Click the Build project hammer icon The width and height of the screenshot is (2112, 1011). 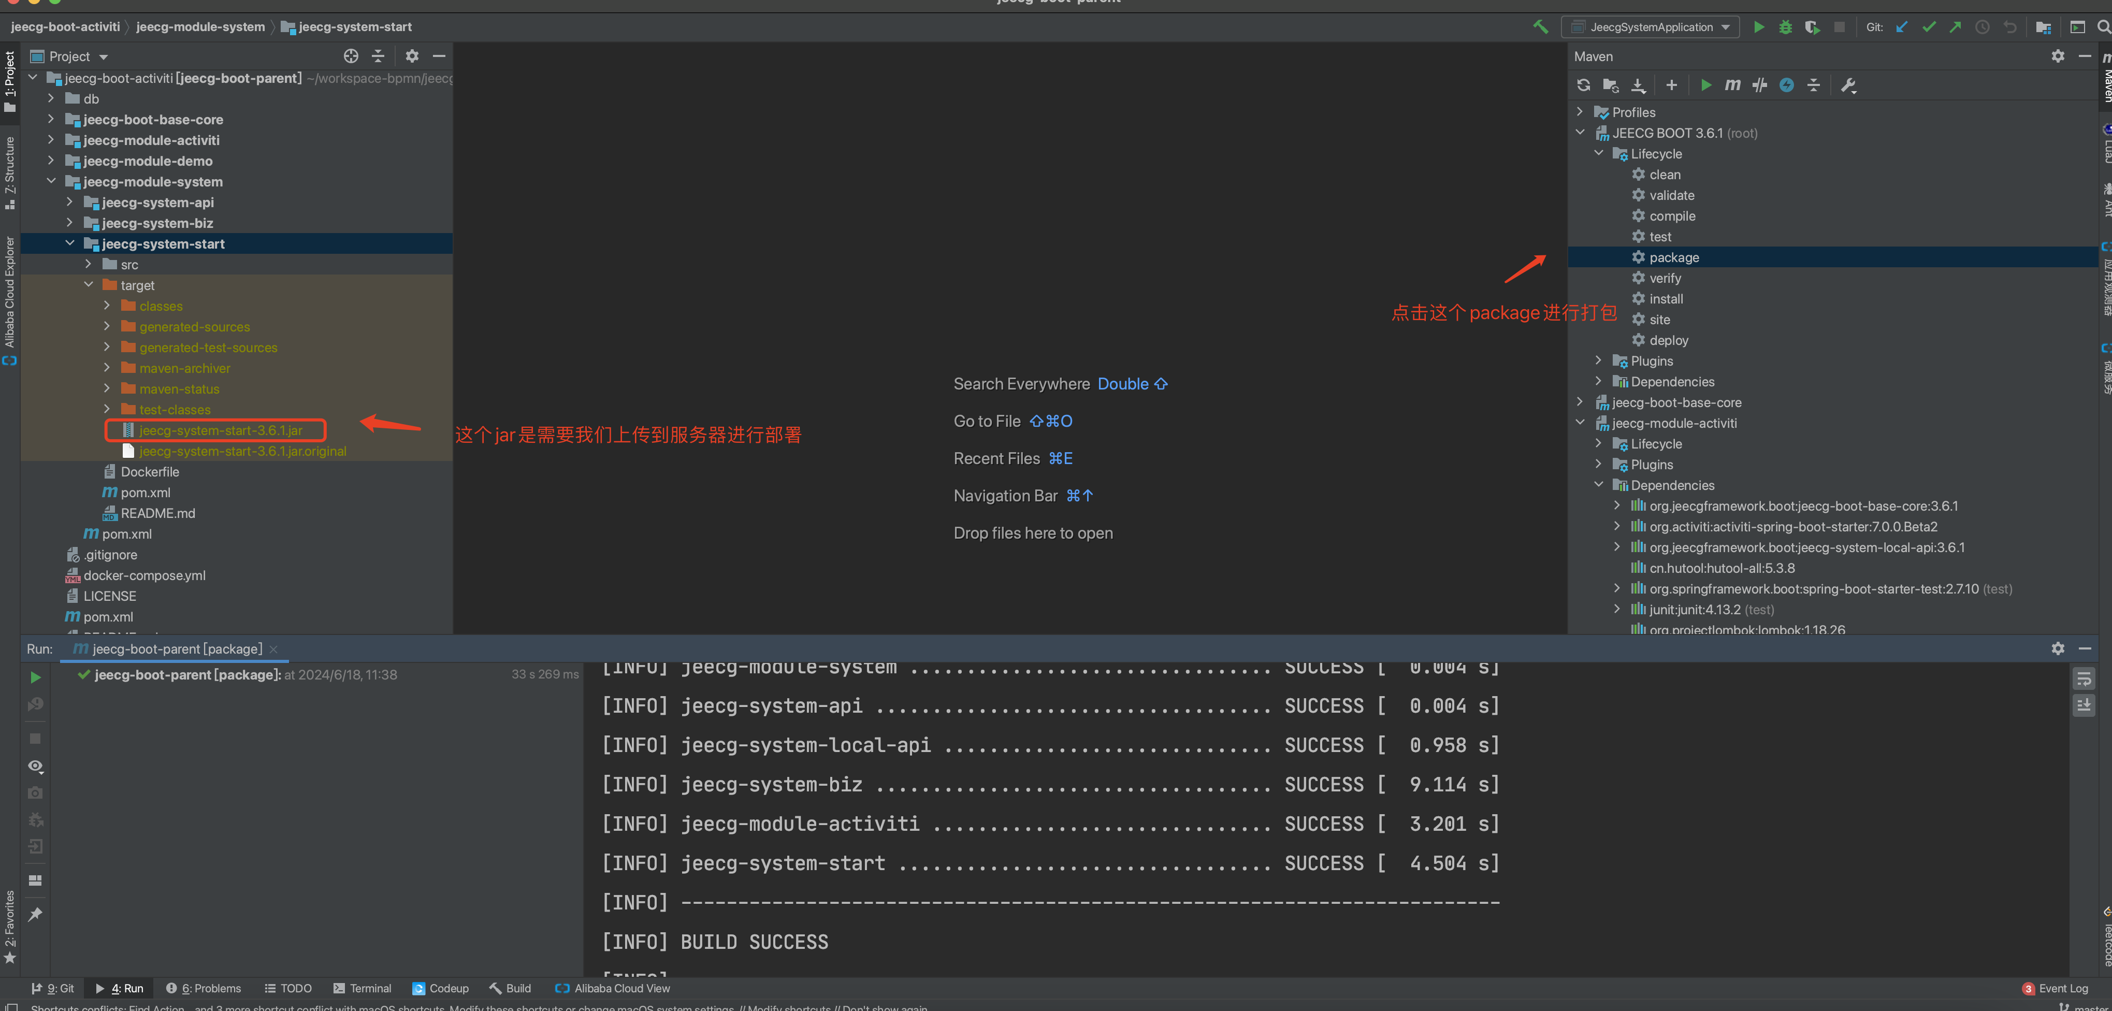tap(1541, 27)
